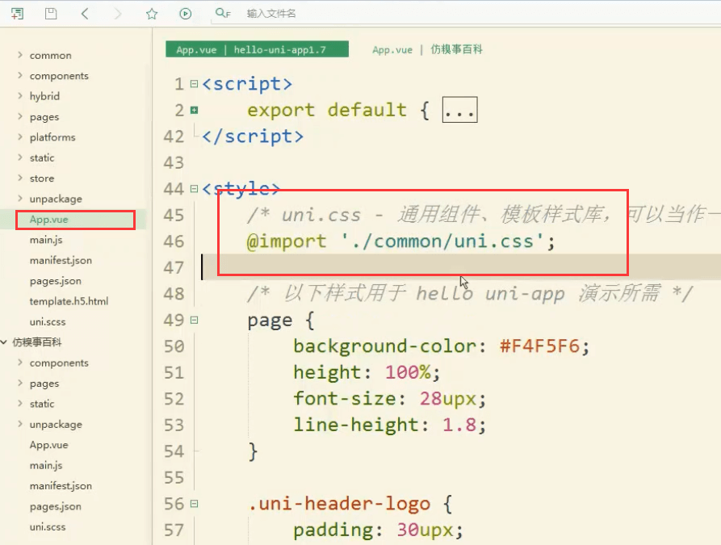Click the file search magnifier icon
This screenshot has height=545, width=721.
point(223,14)
